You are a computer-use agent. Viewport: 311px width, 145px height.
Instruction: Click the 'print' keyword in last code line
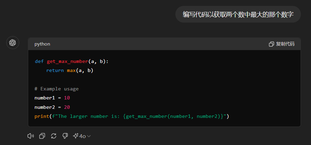point(41,116)
